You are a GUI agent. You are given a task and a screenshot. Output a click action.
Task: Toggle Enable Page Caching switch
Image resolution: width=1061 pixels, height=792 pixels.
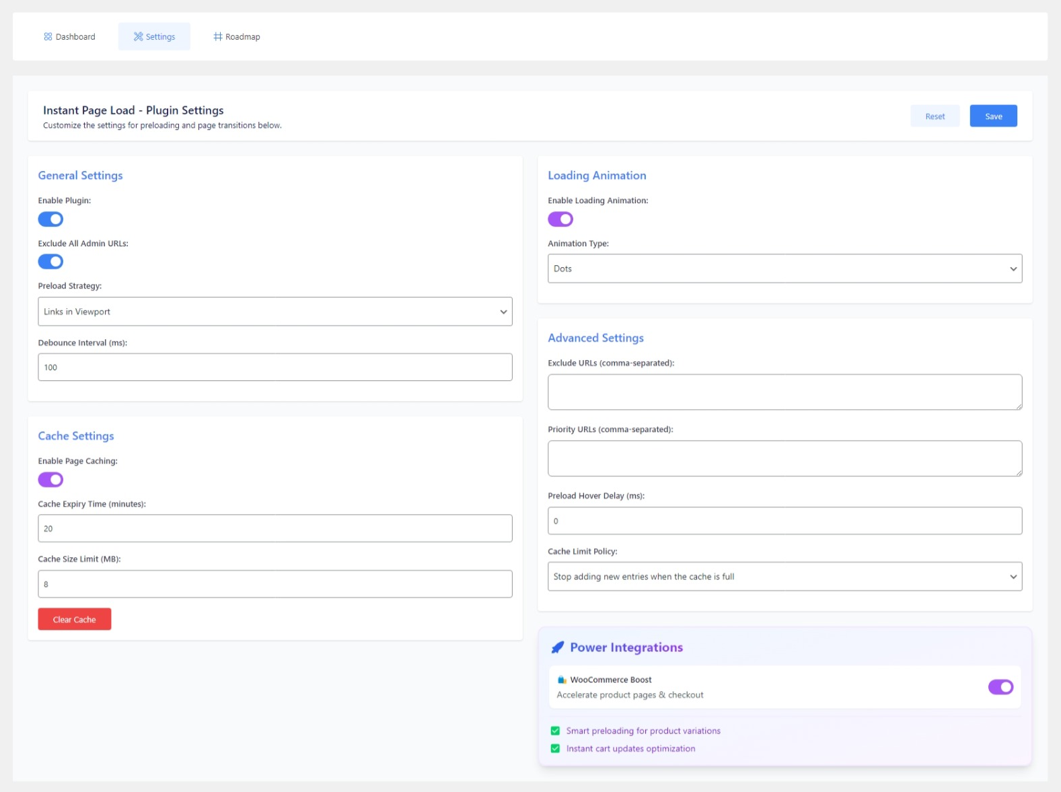[x=50, y=480]
